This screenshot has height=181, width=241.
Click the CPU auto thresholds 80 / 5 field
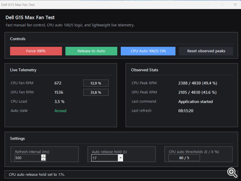[184, 158]
